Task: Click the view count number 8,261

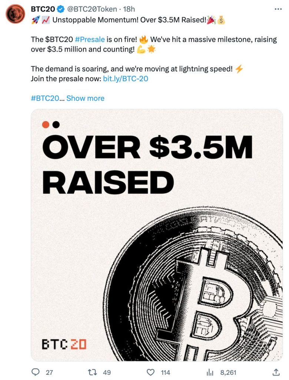Action: coord(228,372)
